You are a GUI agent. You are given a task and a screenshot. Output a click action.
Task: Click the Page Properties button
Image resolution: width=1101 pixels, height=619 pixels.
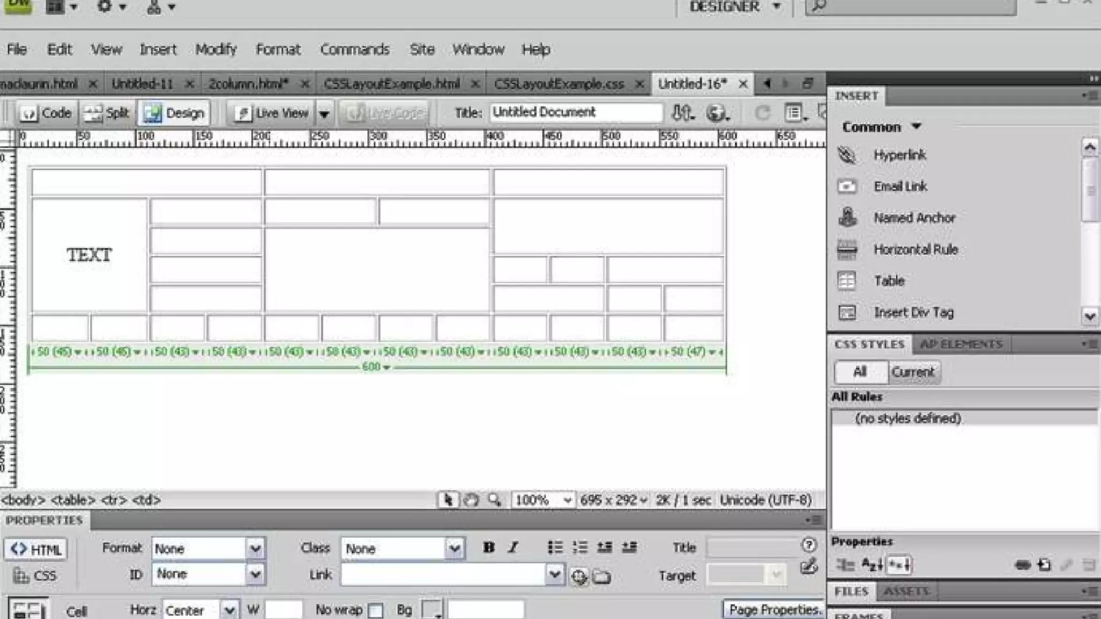(x=774, y=610)
